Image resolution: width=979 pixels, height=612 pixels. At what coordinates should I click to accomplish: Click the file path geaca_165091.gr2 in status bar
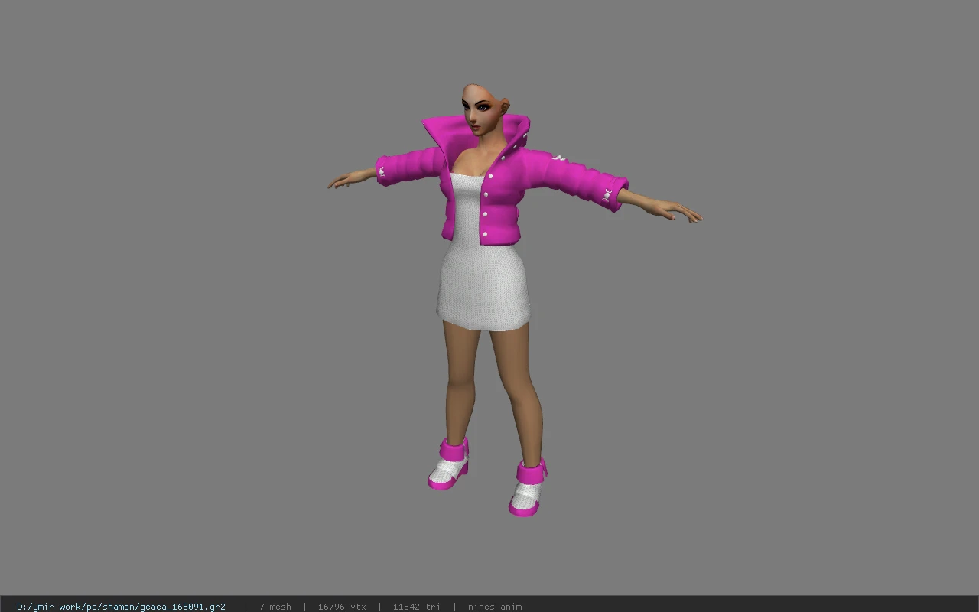pyautogui.click(x=121, y=607)
